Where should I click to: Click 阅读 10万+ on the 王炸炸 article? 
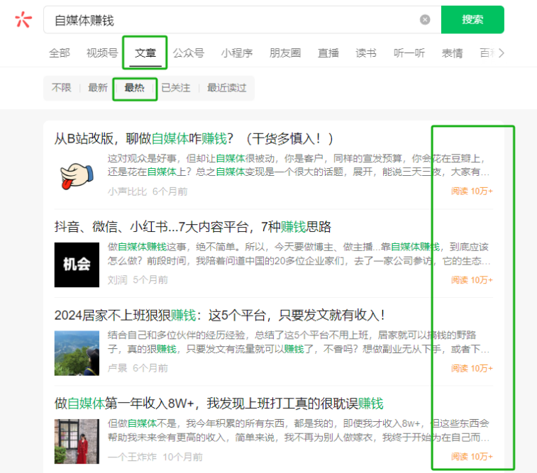472,457
